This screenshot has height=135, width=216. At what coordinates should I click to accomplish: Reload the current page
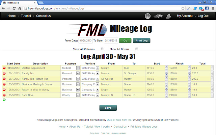click(x=14, y=8)
